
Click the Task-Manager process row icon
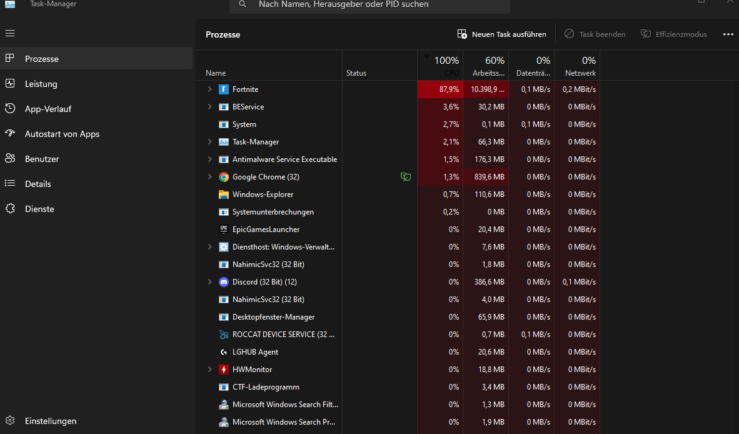(224, 142)
